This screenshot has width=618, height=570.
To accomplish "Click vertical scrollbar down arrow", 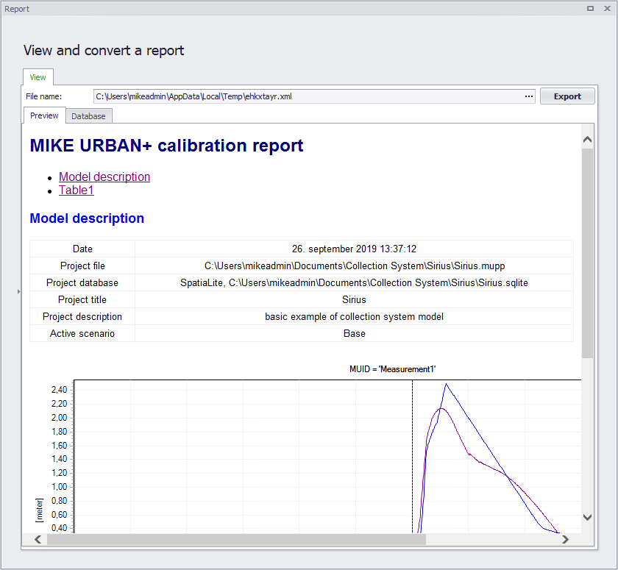I will pos(587,517).
